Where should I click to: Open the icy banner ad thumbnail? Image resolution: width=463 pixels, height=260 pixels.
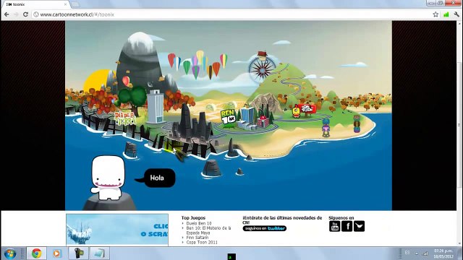coord(117,230)
